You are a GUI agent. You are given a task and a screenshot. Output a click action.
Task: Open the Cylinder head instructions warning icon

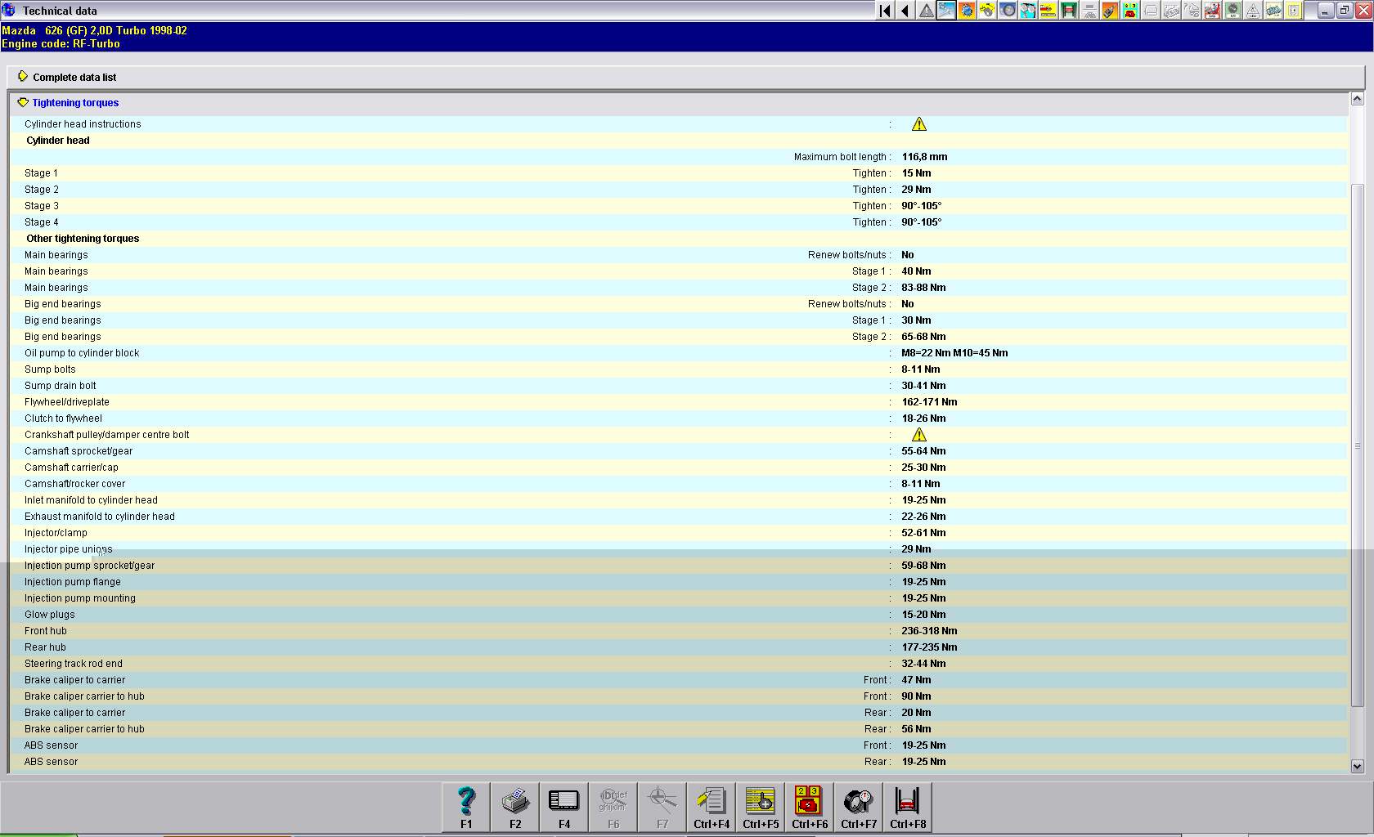[x=919, y=124]
